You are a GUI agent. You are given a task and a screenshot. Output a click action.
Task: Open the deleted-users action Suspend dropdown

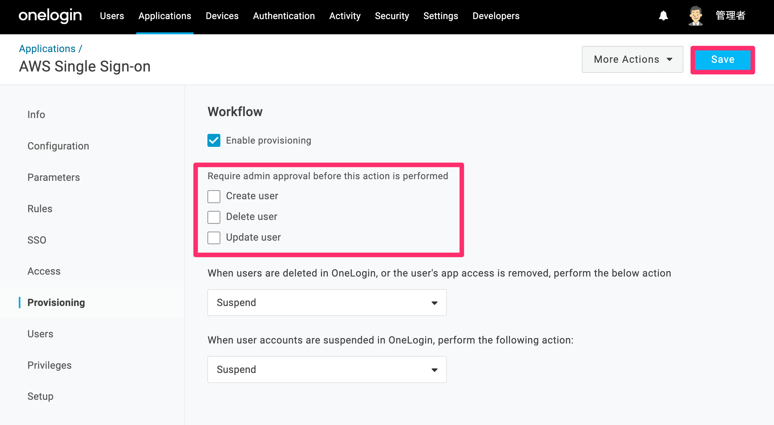(x=327, y=302)
